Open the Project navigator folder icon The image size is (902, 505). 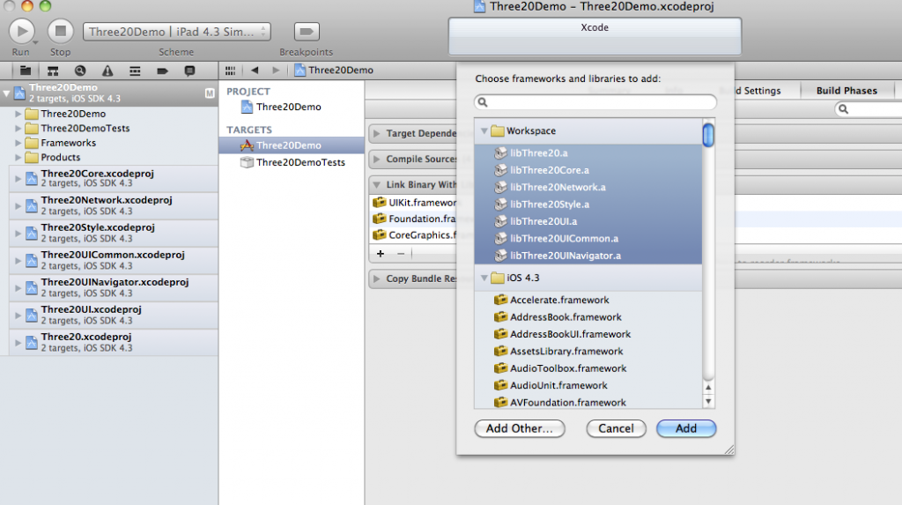point(26,71)
